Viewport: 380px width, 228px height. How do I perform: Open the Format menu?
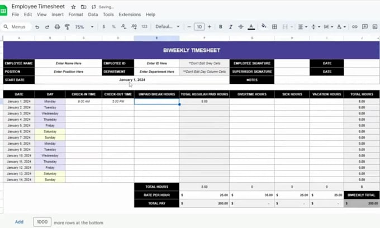[75, 15]
